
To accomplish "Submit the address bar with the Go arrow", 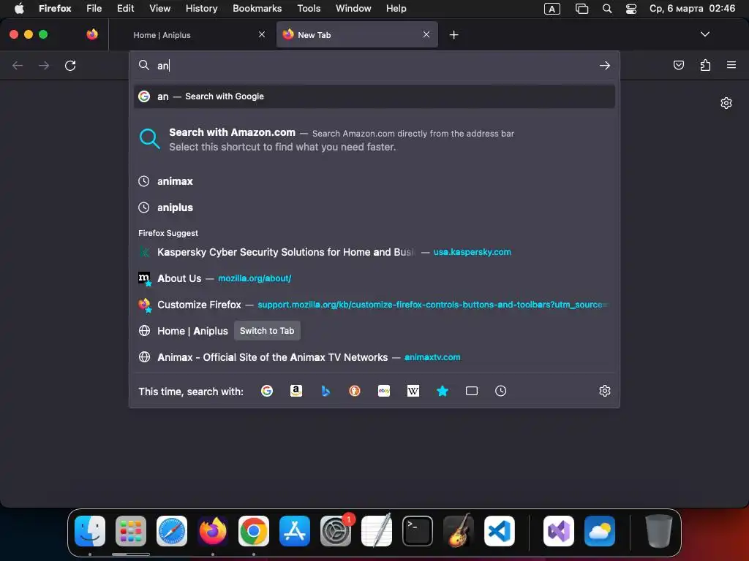I will pyautogui.click(x=605, y=65).
